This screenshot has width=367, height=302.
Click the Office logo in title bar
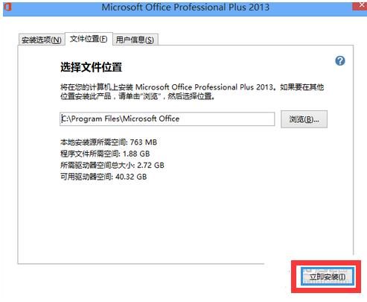coord(8,7)
